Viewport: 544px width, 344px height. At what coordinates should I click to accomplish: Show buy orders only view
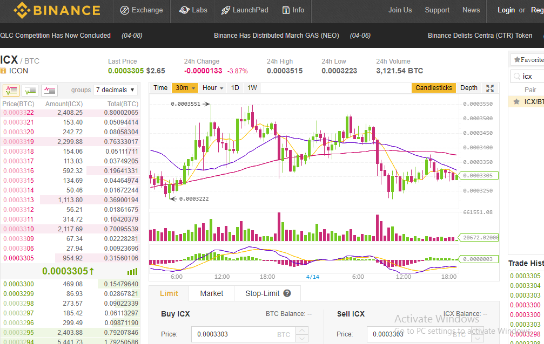[30, 91]
